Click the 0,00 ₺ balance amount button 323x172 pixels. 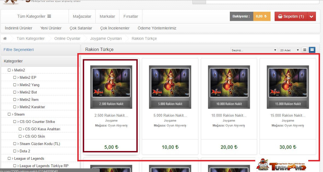(262, 16)
